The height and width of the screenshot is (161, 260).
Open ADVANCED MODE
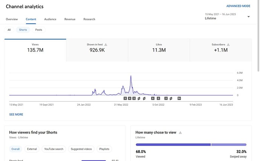tap(238, 6)
